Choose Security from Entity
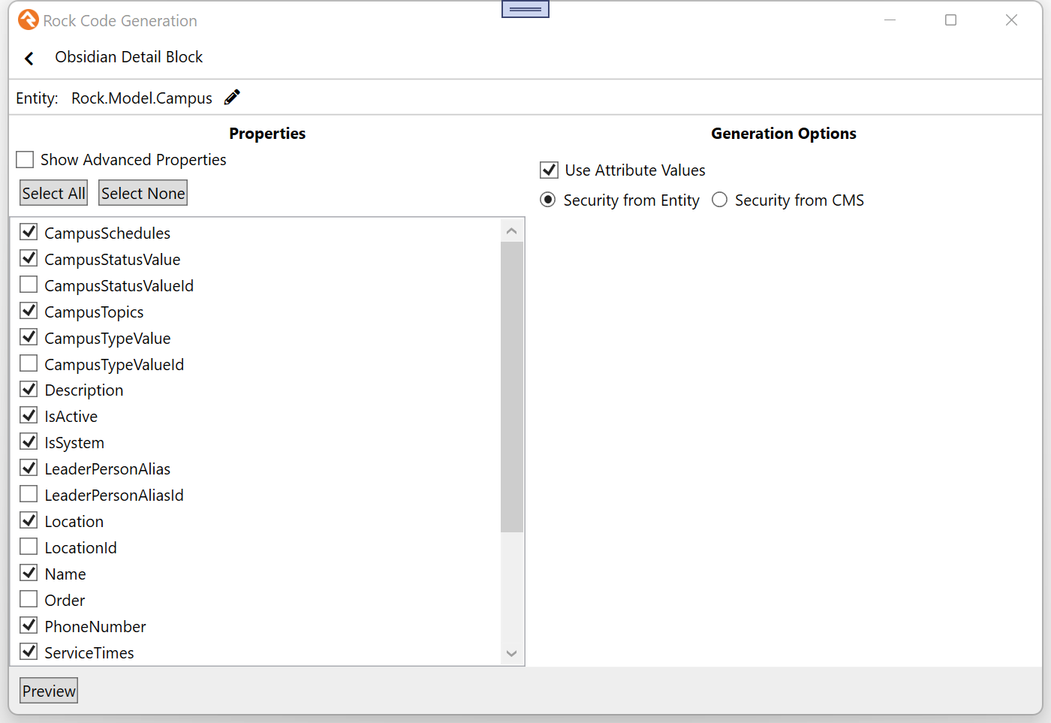 [x=548, y=200]
